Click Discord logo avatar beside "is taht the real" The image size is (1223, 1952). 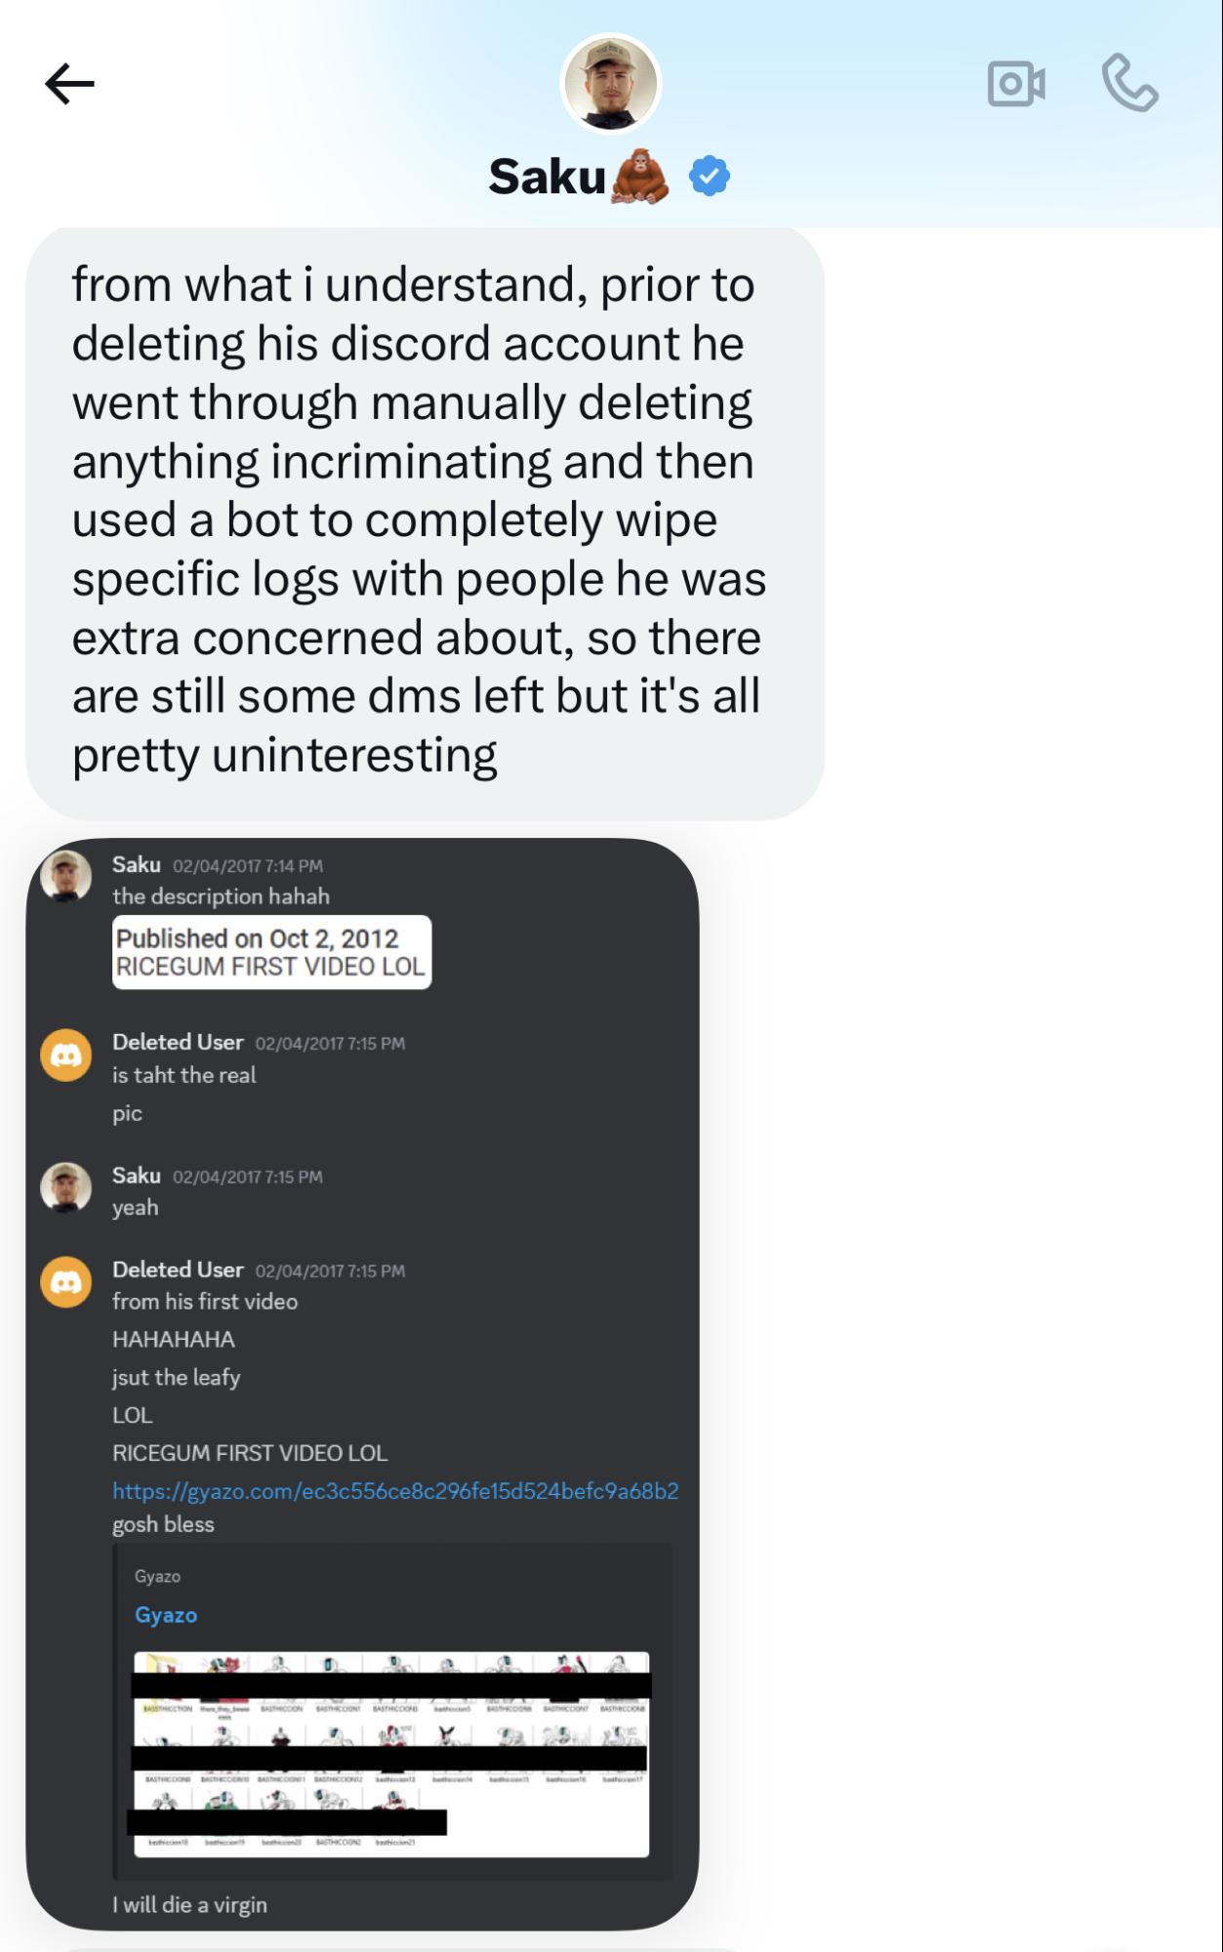point(65,1056)
